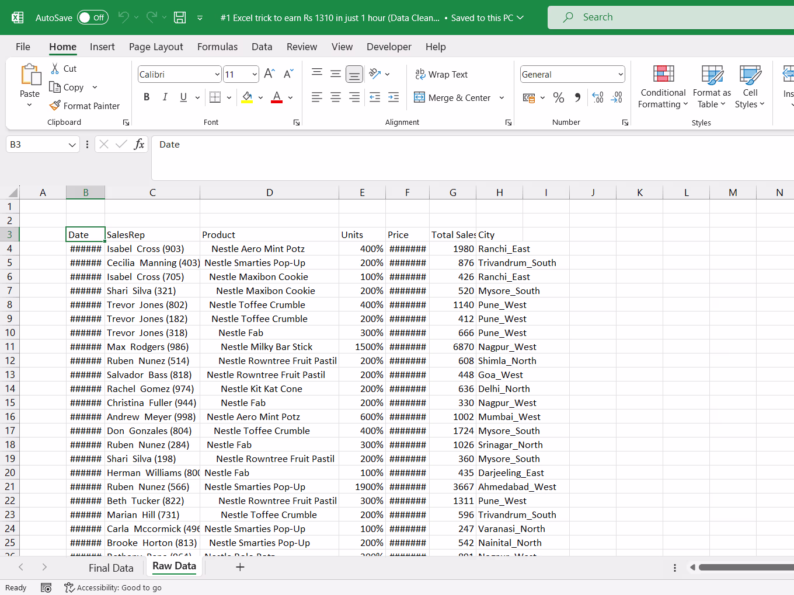Screen dimensions: 794x595
Task: Click the Save disk icon
Action: (180, 17)
